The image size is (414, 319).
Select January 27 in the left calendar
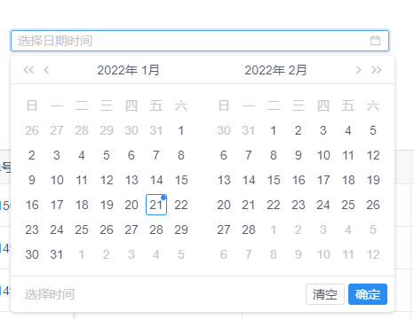[x=131, y=230]
